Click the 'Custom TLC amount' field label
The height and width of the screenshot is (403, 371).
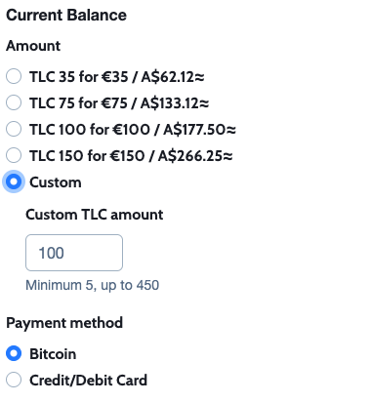(x=95, y=215)
